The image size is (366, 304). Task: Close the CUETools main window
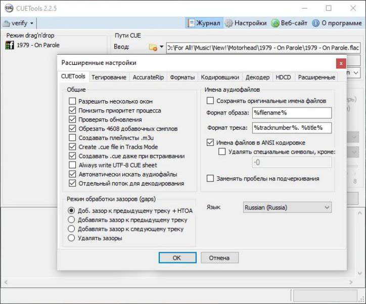[353, 8]
